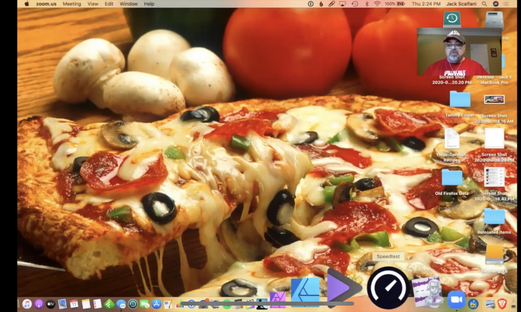Click the 1Password menu bar icon
Image resolution: width=521 pixels, height=312 pixels.
(x=311, y=4)
